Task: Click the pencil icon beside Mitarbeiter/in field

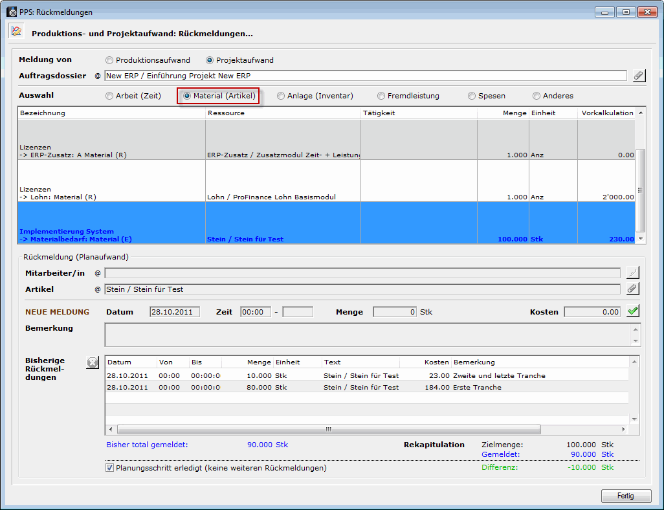Action: pos(633,273)
